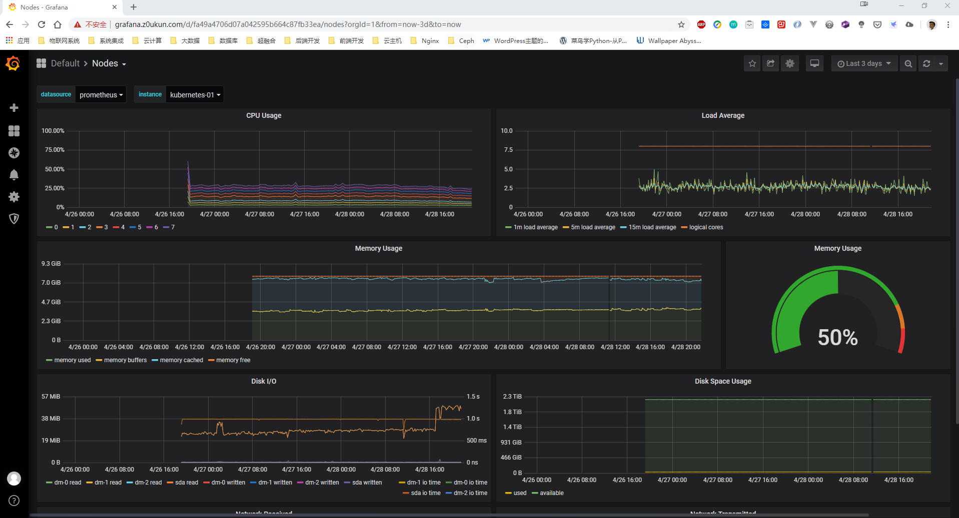Open the user profile avatar in sidebar
This screenshot has width=959, height=518.
pos(14,479)
